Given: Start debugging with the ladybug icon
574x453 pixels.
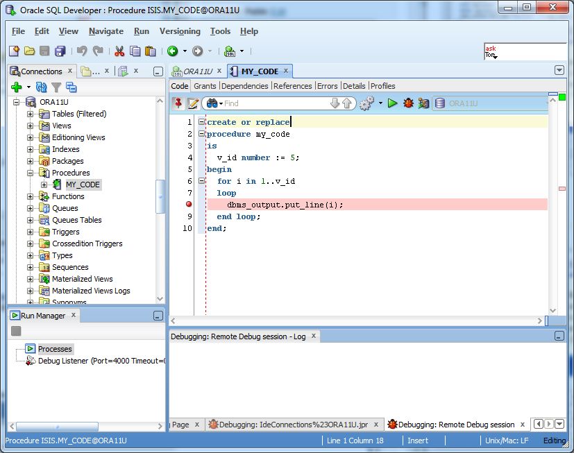Looking at the screenshot, I should pyautogui.click(x=408, y=103).
